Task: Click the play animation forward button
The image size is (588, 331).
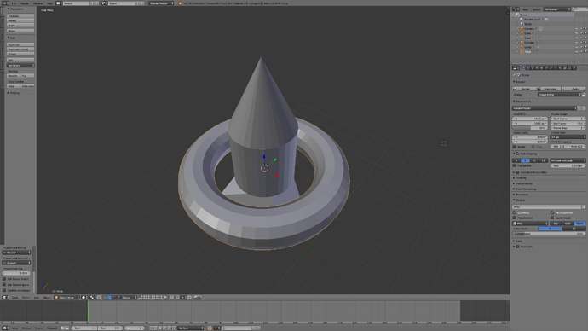Action: tap(164, 328)
